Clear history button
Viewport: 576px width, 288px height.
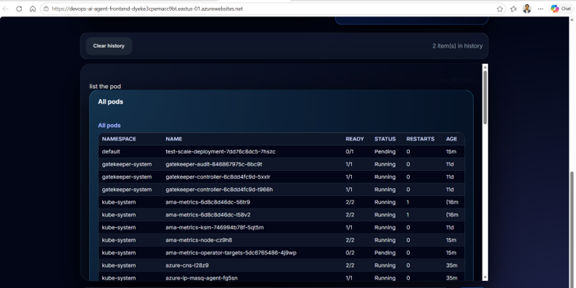click(x=108, y=46)
